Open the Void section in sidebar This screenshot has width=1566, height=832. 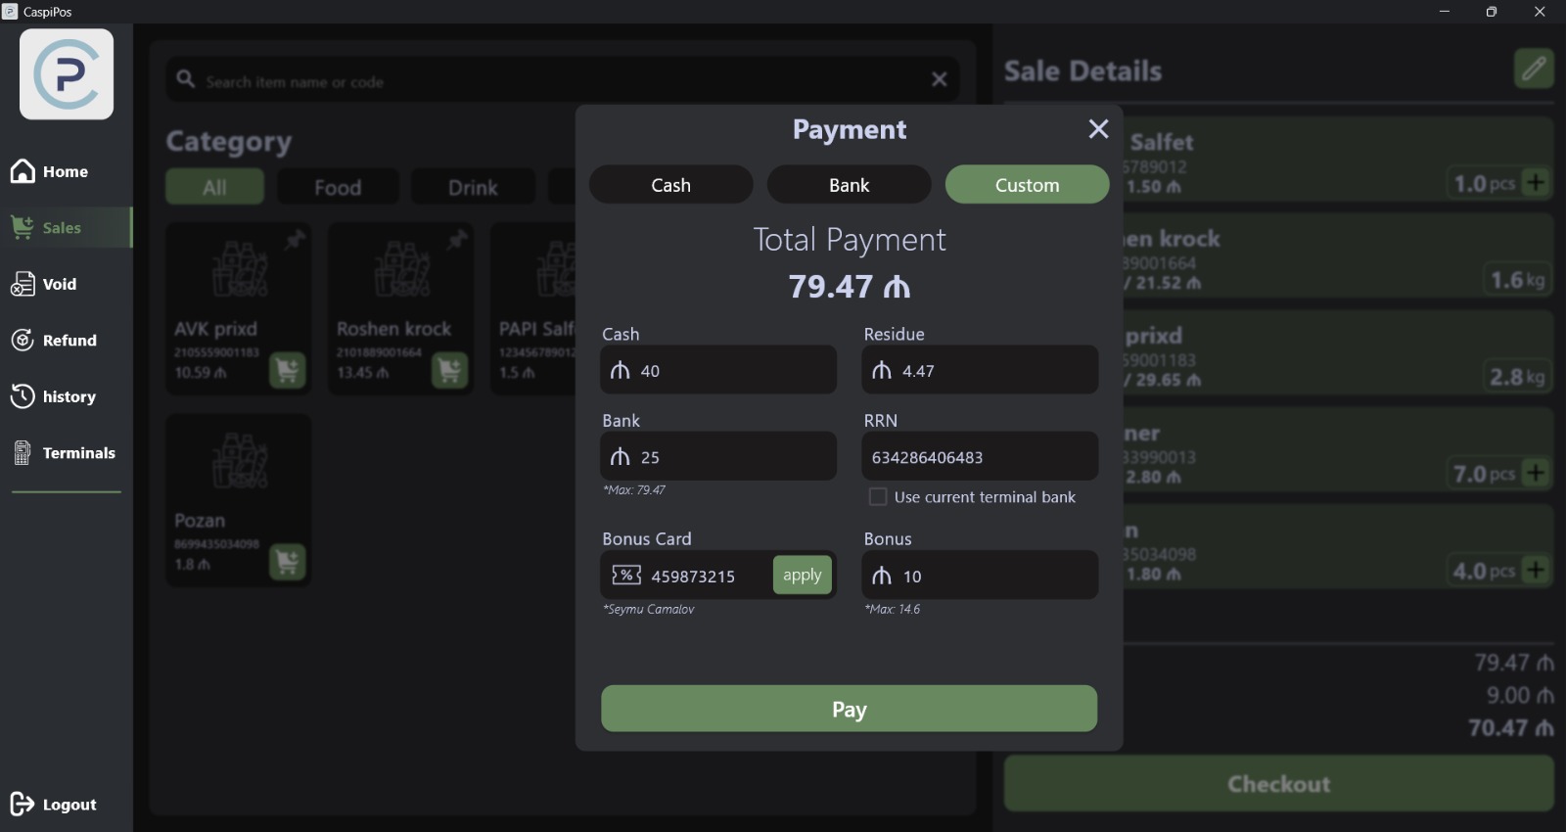pyautogui.click(x=59, y=285)
